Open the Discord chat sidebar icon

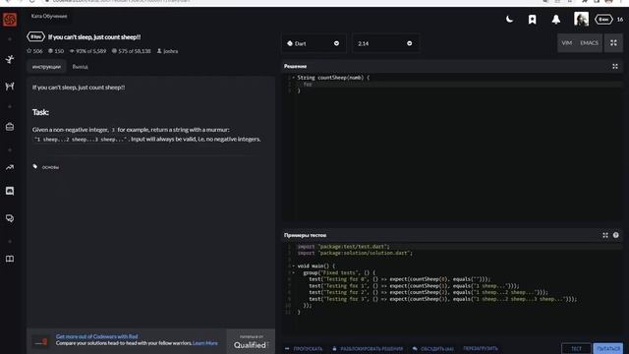tap(10, 191)
